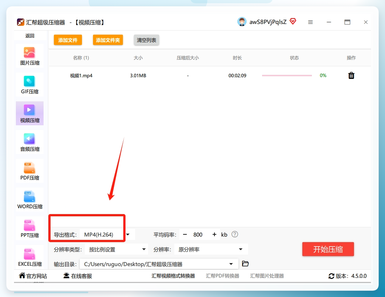The image size is (385, 297).
Task: Delete 视频1.mp4 with the trash icon
Action: 351,76
